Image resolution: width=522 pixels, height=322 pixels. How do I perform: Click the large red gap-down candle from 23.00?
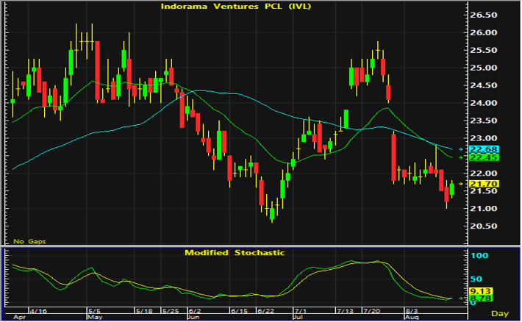click(x=394, y=157)
